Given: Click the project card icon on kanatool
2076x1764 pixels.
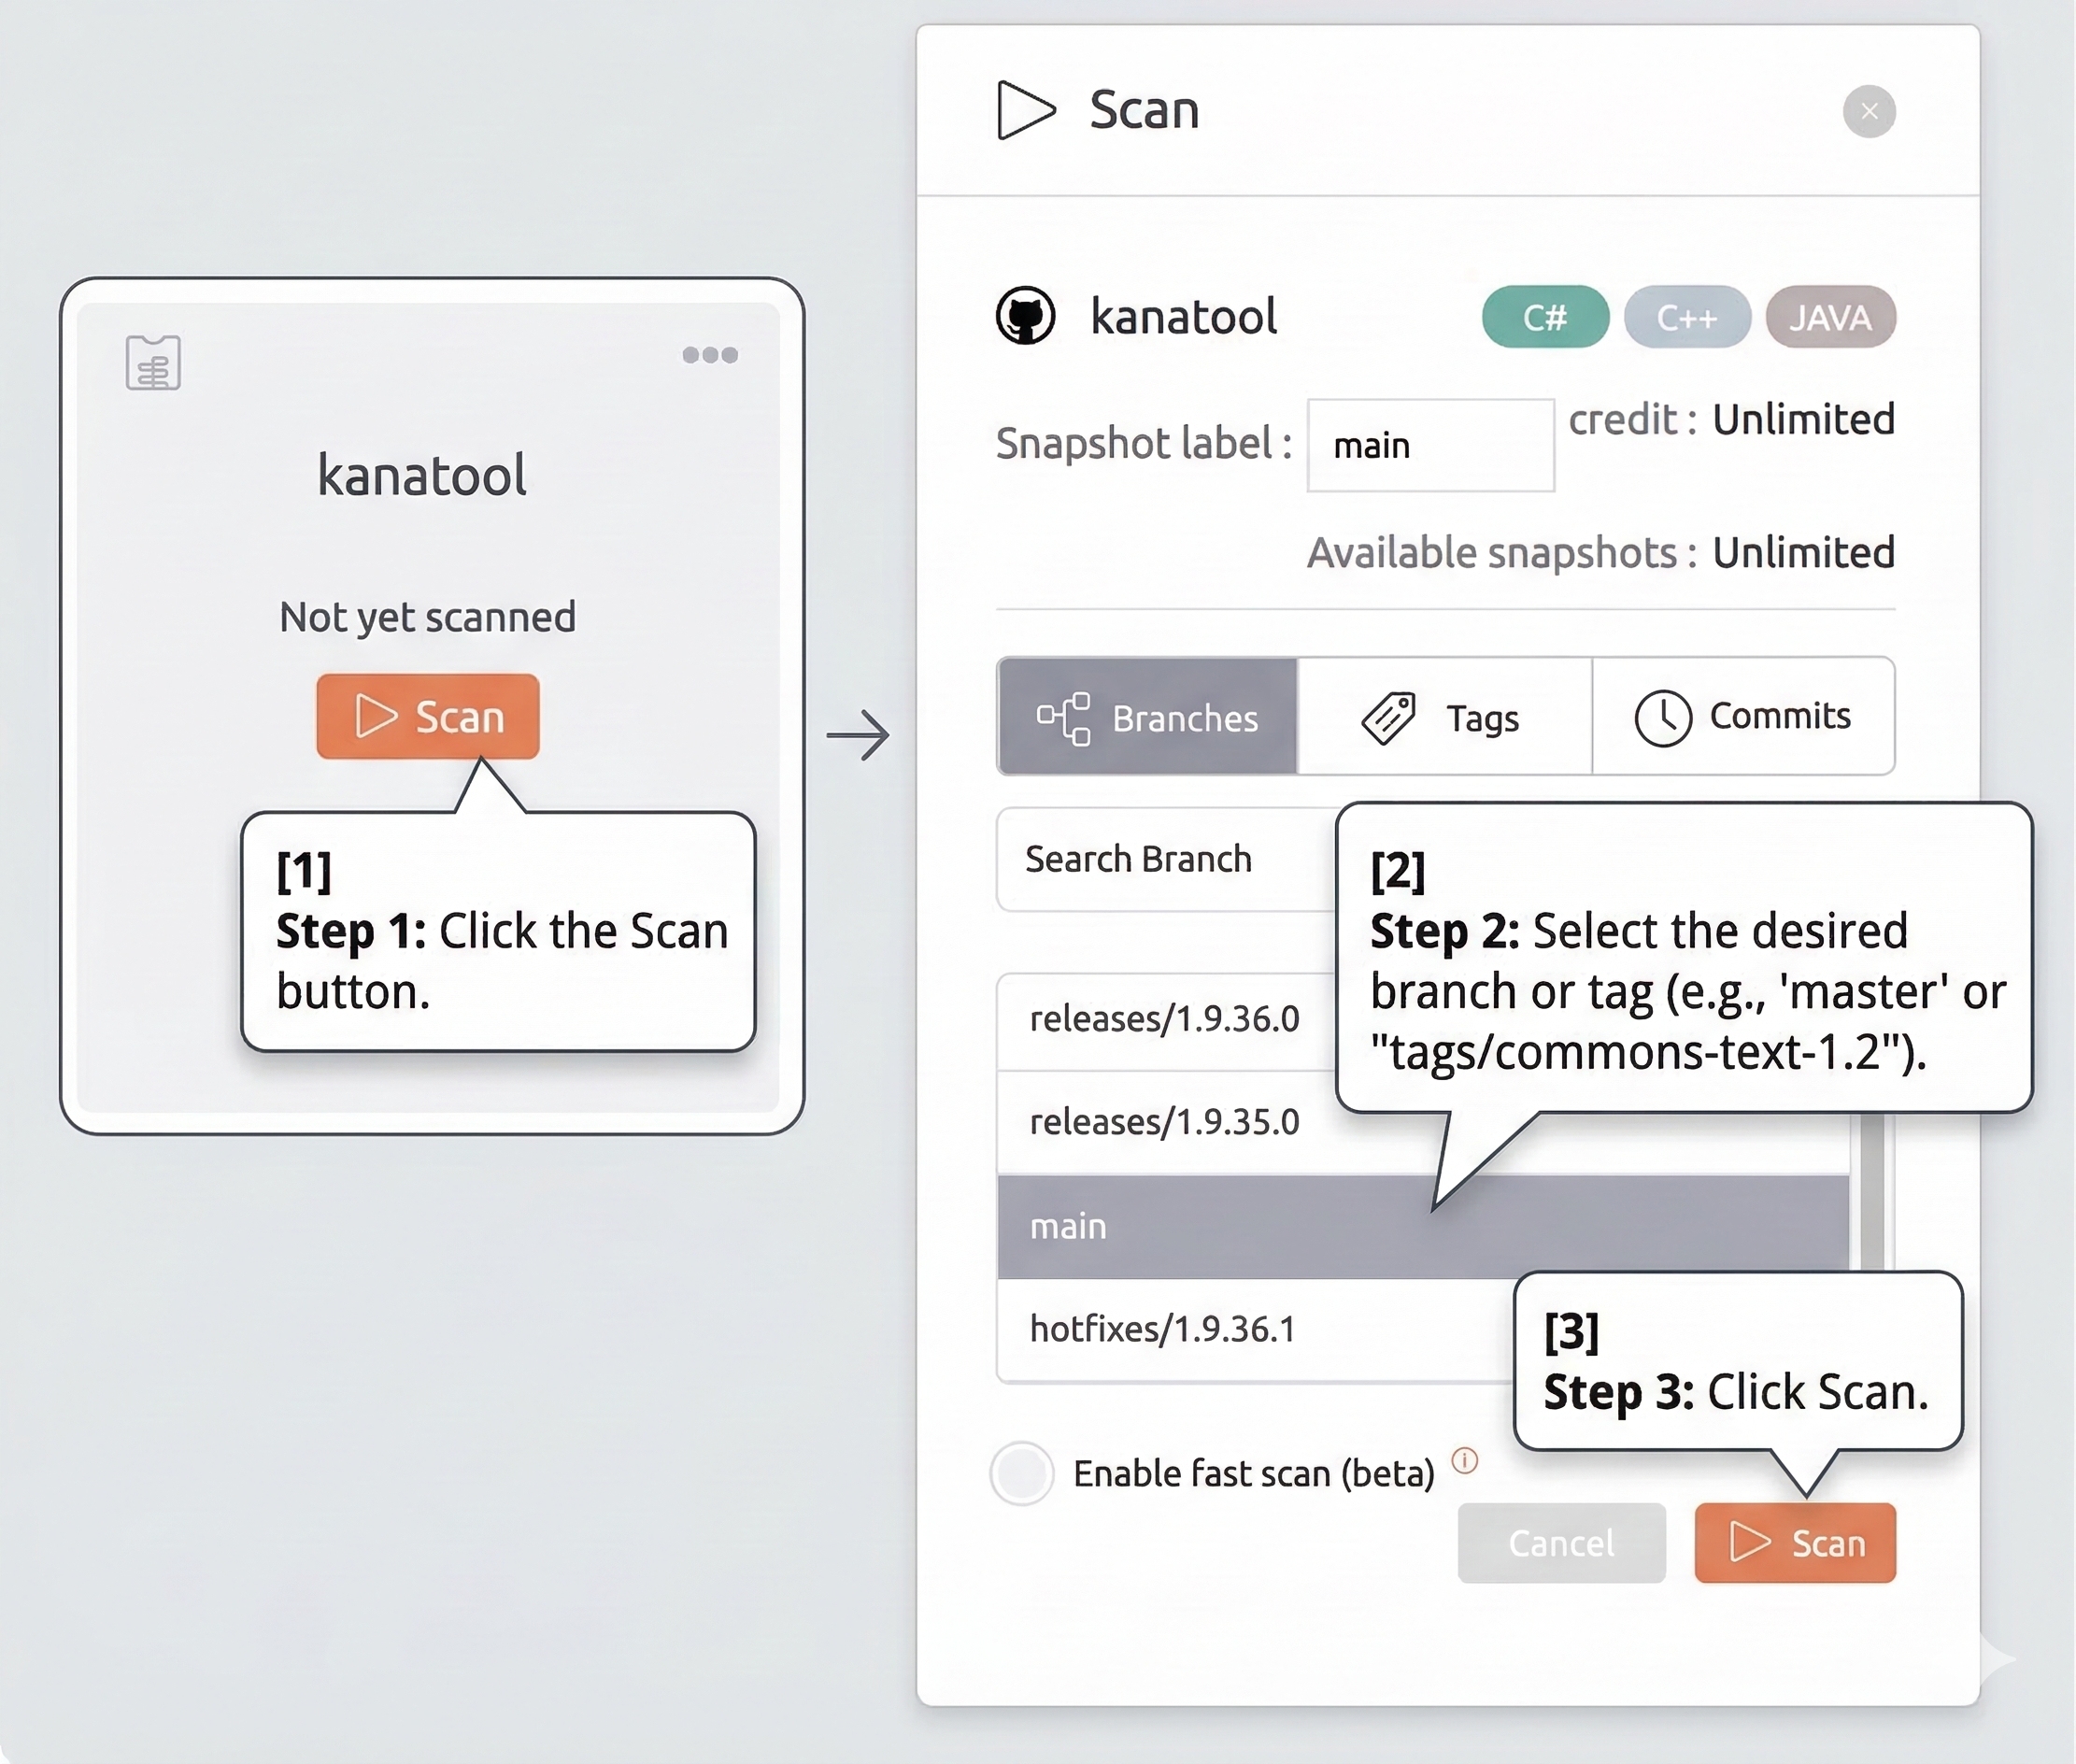Looking at the screenshot, I should tap(153, 362).
